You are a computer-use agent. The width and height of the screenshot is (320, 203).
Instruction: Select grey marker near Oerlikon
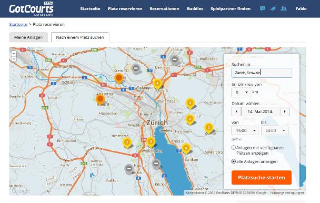[x=175, y=60]
